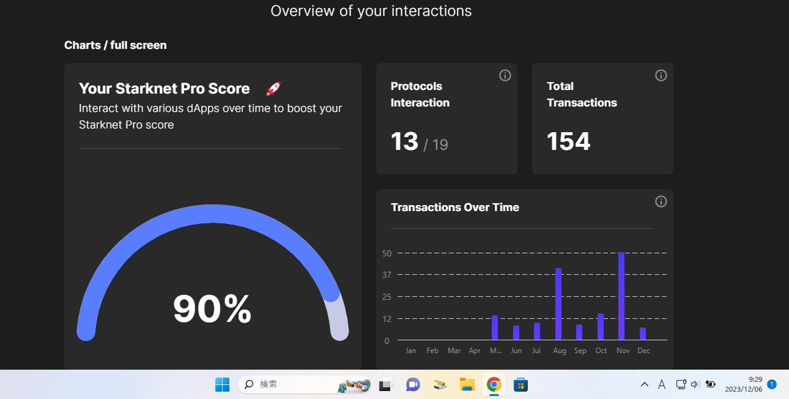789x399 pixels.
Task: Open the notification badge in taskbar
Action: point(772,385)
